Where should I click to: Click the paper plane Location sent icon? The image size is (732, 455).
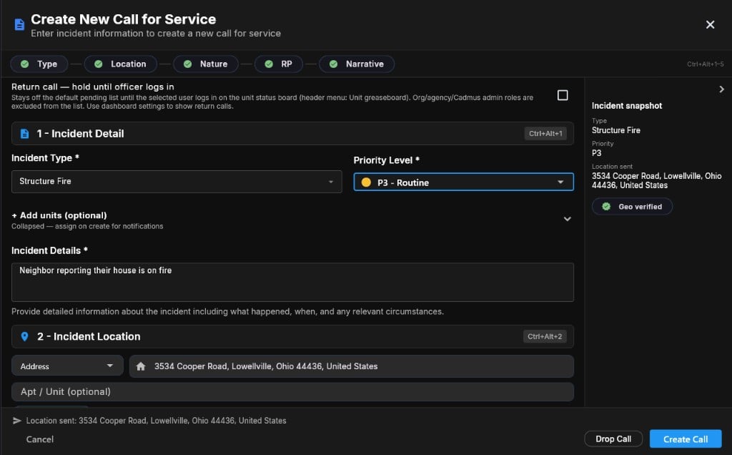[x=17, y=421]
